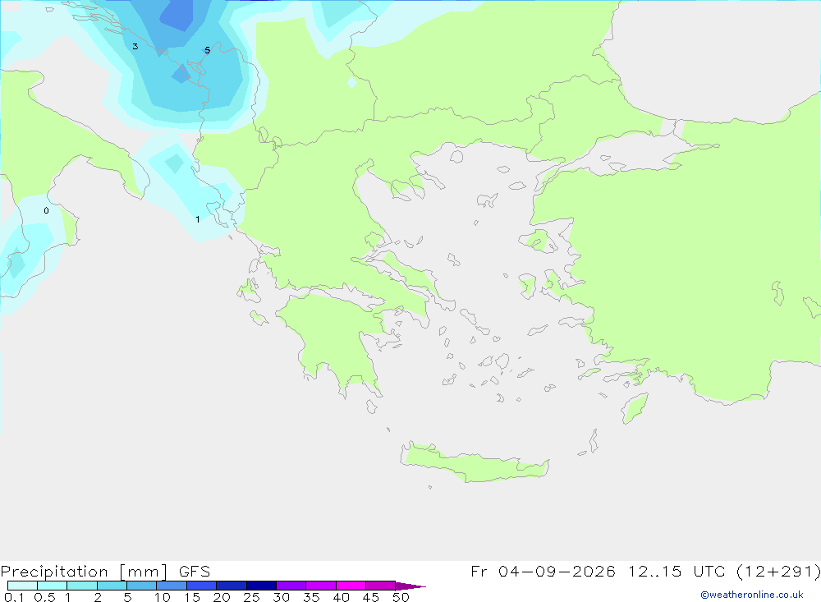Click the '(12+291)' forecast offset text

[777, 571]
